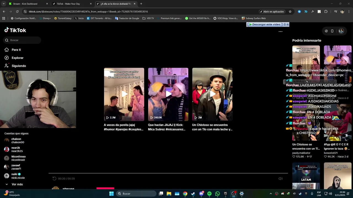353x198 pixels.
Task: Open zavawf followed account
Action: click(13, 167)
